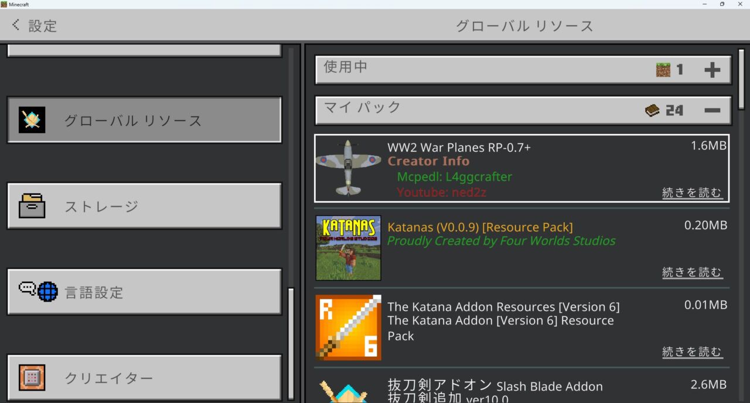Image resolution: width=750 pixels, height=403 pixels.
Task: Open 続きを読む for WW2 War Planes pack
Action: tap(692, 192)
